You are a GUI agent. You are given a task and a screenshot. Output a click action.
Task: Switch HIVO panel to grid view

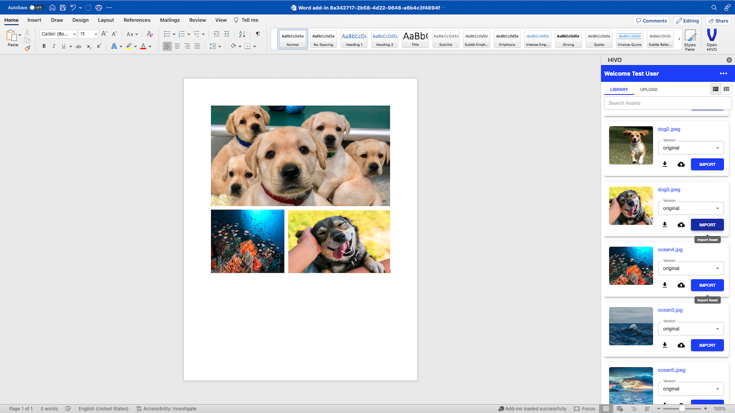[726, 89]
